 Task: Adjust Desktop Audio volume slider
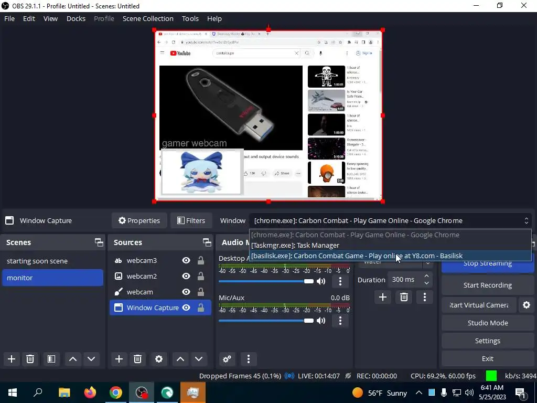click(266, 281)
